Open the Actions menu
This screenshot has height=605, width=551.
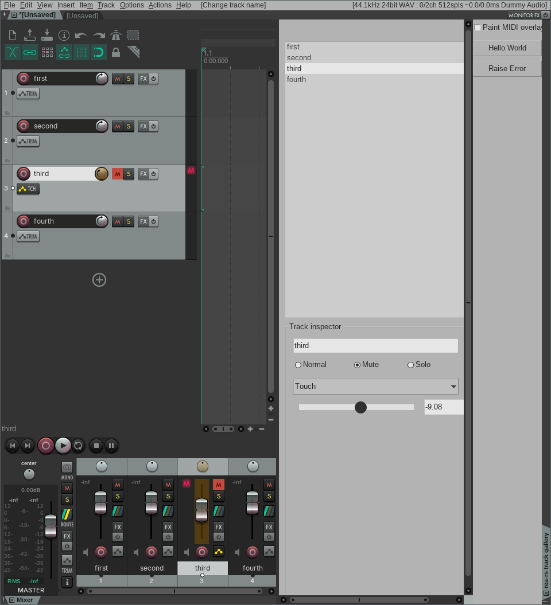point(160,5)
